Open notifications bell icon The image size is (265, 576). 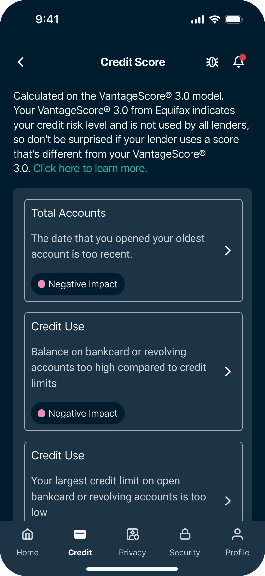tap(239, 62)
